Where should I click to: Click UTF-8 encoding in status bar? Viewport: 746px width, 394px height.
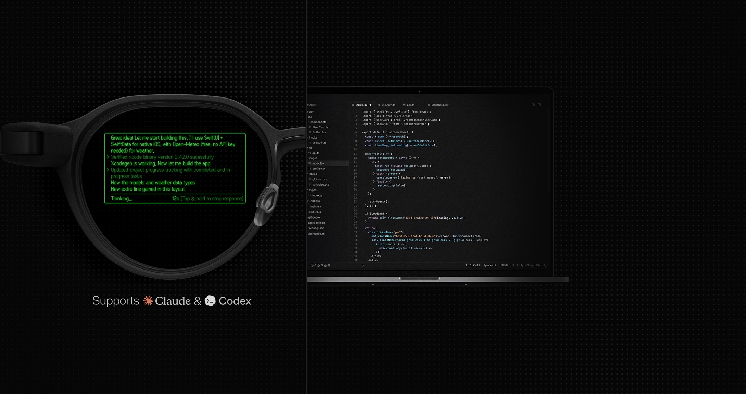(503, 265)
